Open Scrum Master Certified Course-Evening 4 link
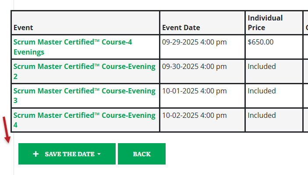 84,120
